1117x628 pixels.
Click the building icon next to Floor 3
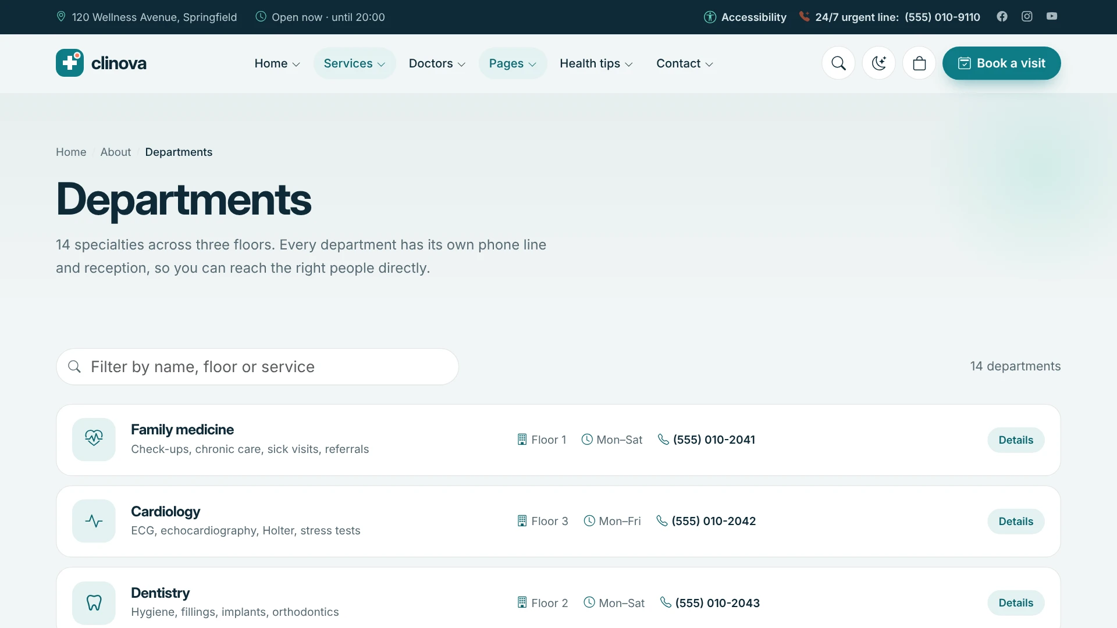[x=522, y=521]
